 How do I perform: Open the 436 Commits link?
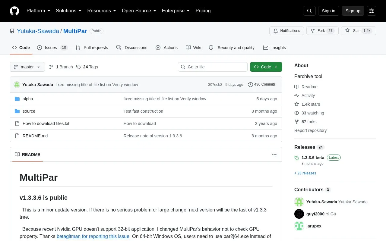pos(262,85)
